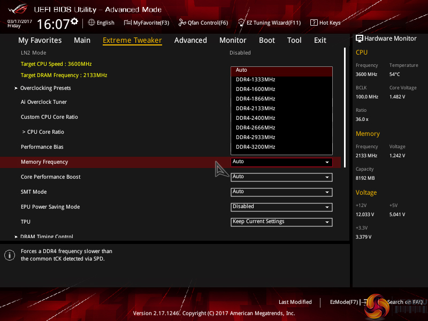The image size is (428, 321).
Task: Click the settings list vertical scrollbar
Action: coord(345,107)
